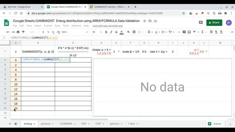Screen dimensions: 235x132
Task: Click the Merge cells icon
Action: coord(140,32)
